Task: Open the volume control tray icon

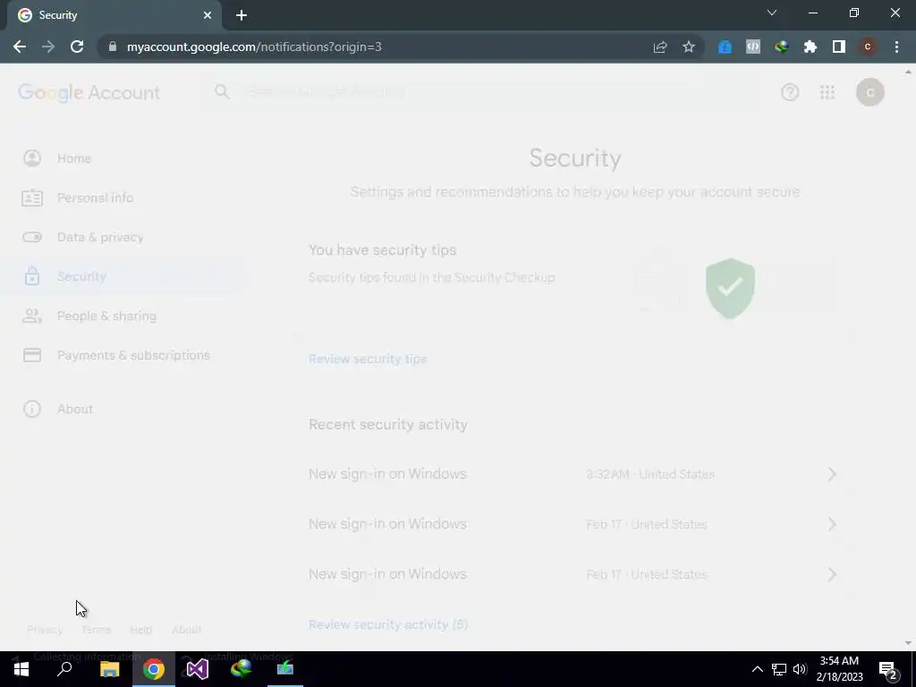Action: (x=800, y=669)
